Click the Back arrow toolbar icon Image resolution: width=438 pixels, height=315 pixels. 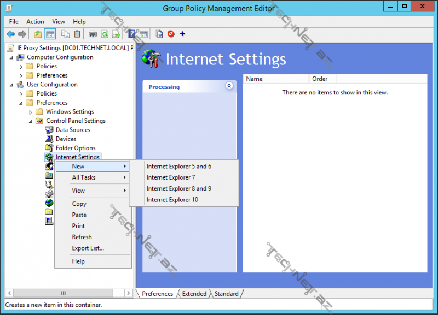(x=10, y=34)
